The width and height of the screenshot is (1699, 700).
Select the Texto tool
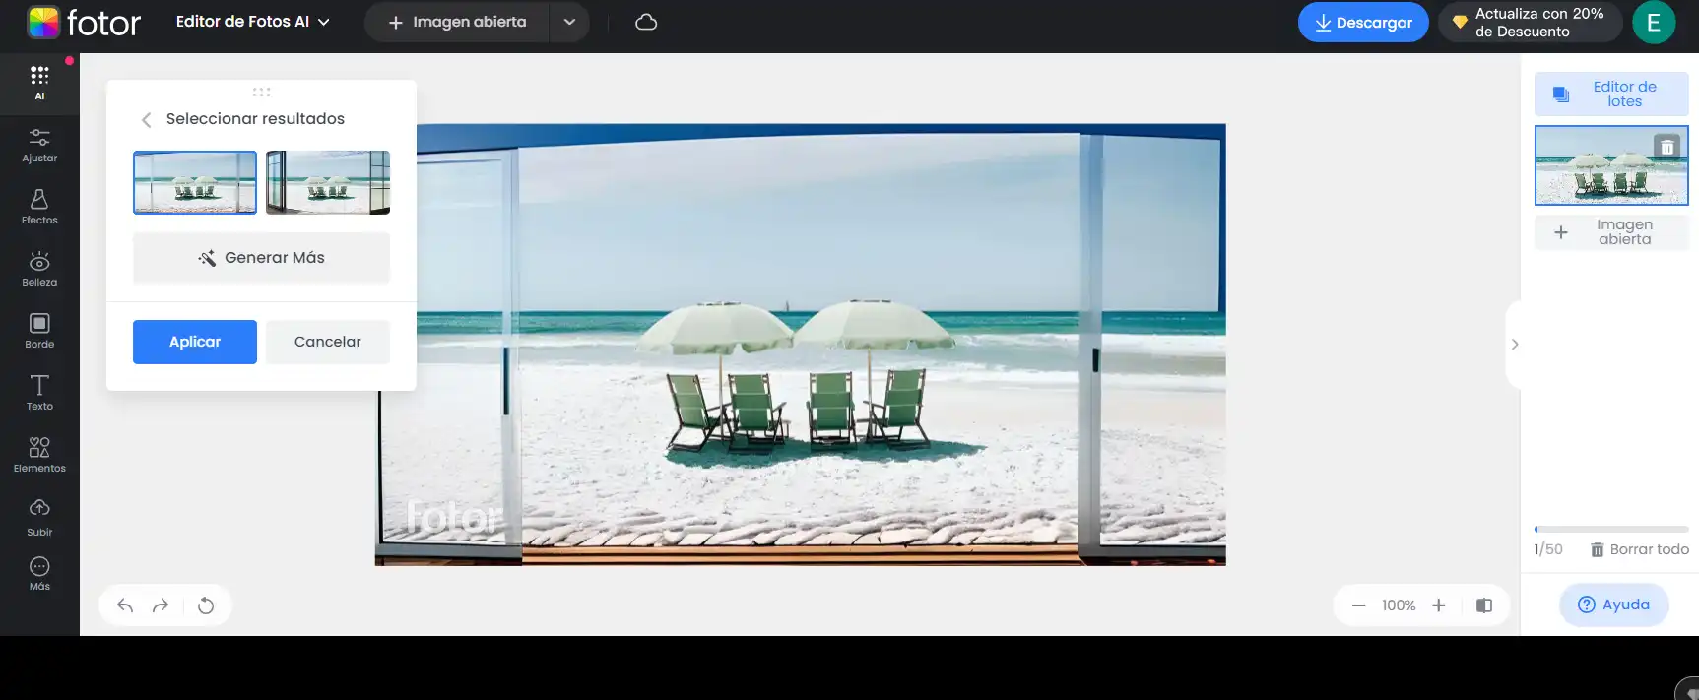point(39,393)
